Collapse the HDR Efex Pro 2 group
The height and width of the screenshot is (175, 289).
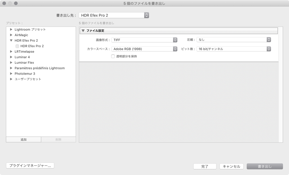coord(11,40)
